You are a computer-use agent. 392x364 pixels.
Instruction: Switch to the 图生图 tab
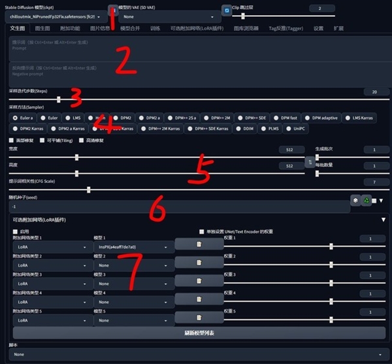[42, 29]
